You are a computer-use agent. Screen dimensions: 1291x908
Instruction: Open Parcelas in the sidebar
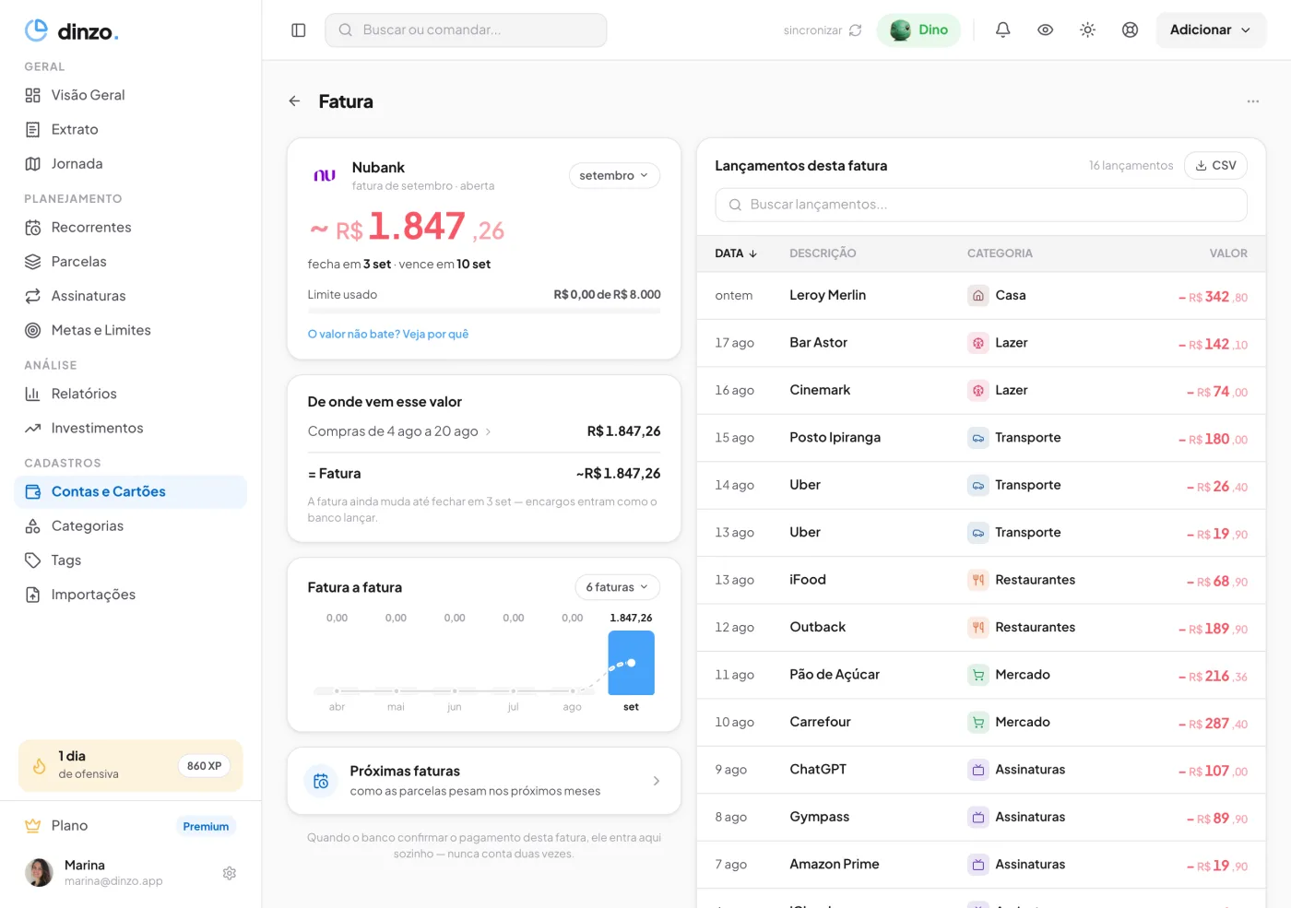point(131,262)
